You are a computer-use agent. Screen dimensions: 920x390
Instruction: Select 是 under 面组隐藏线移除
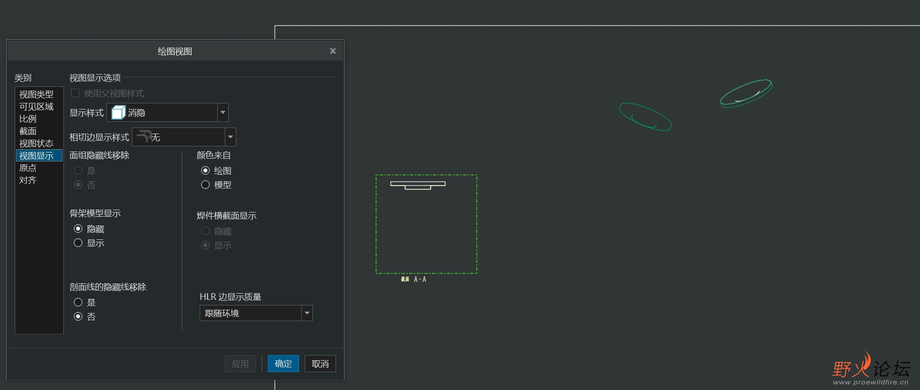point(78,170)
